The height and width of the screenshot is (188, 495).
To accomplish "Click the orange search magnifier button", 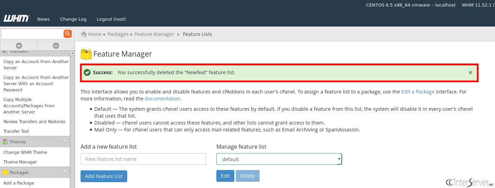I will pos(67,33).
